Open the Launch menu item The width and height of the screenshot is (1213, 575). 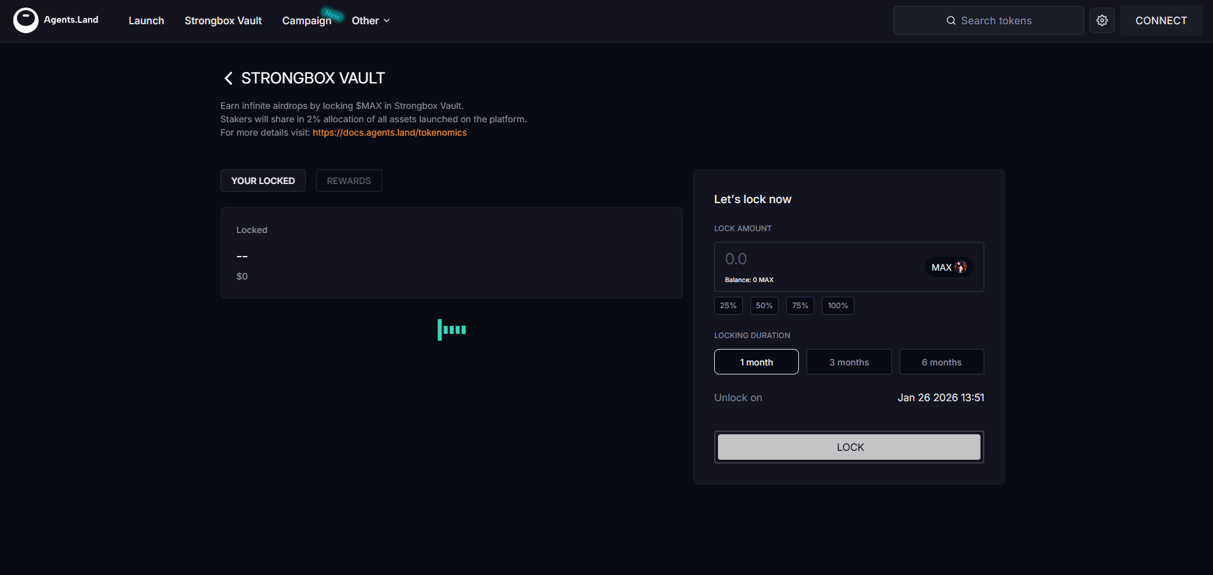[146, 20]
